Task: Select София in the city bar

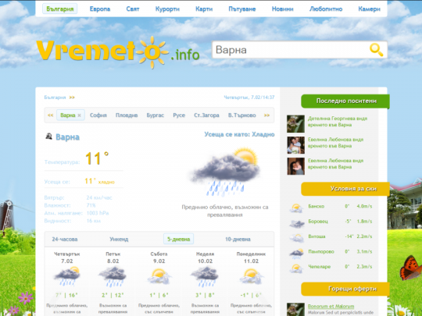Action: [98, 115]
